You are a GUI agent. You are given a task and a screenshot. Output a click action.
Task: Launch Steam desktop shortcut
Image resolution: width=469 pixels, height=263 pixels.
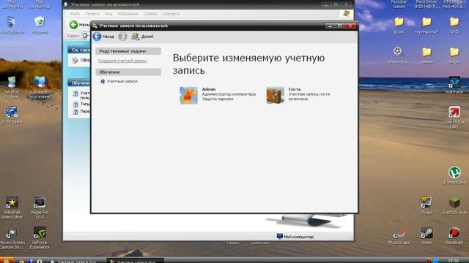(426, 233)
